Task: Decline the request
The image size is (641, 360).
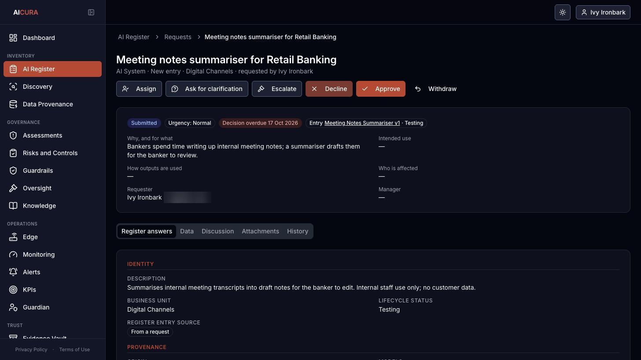Action: (x=329, y=89)
